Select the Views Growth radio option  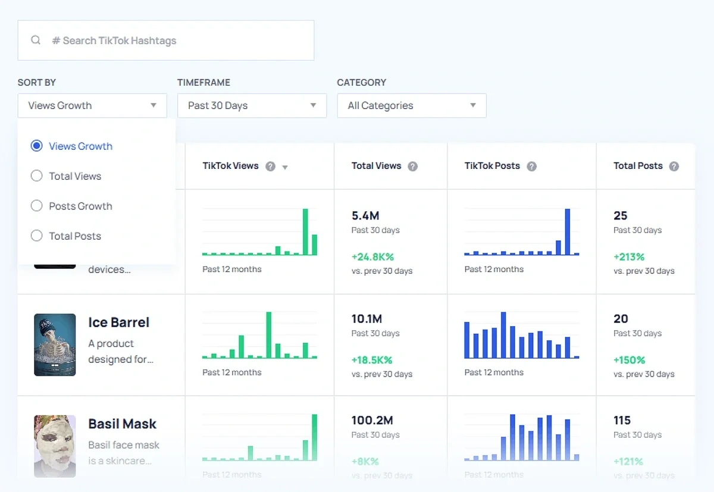tap(37, 146)
